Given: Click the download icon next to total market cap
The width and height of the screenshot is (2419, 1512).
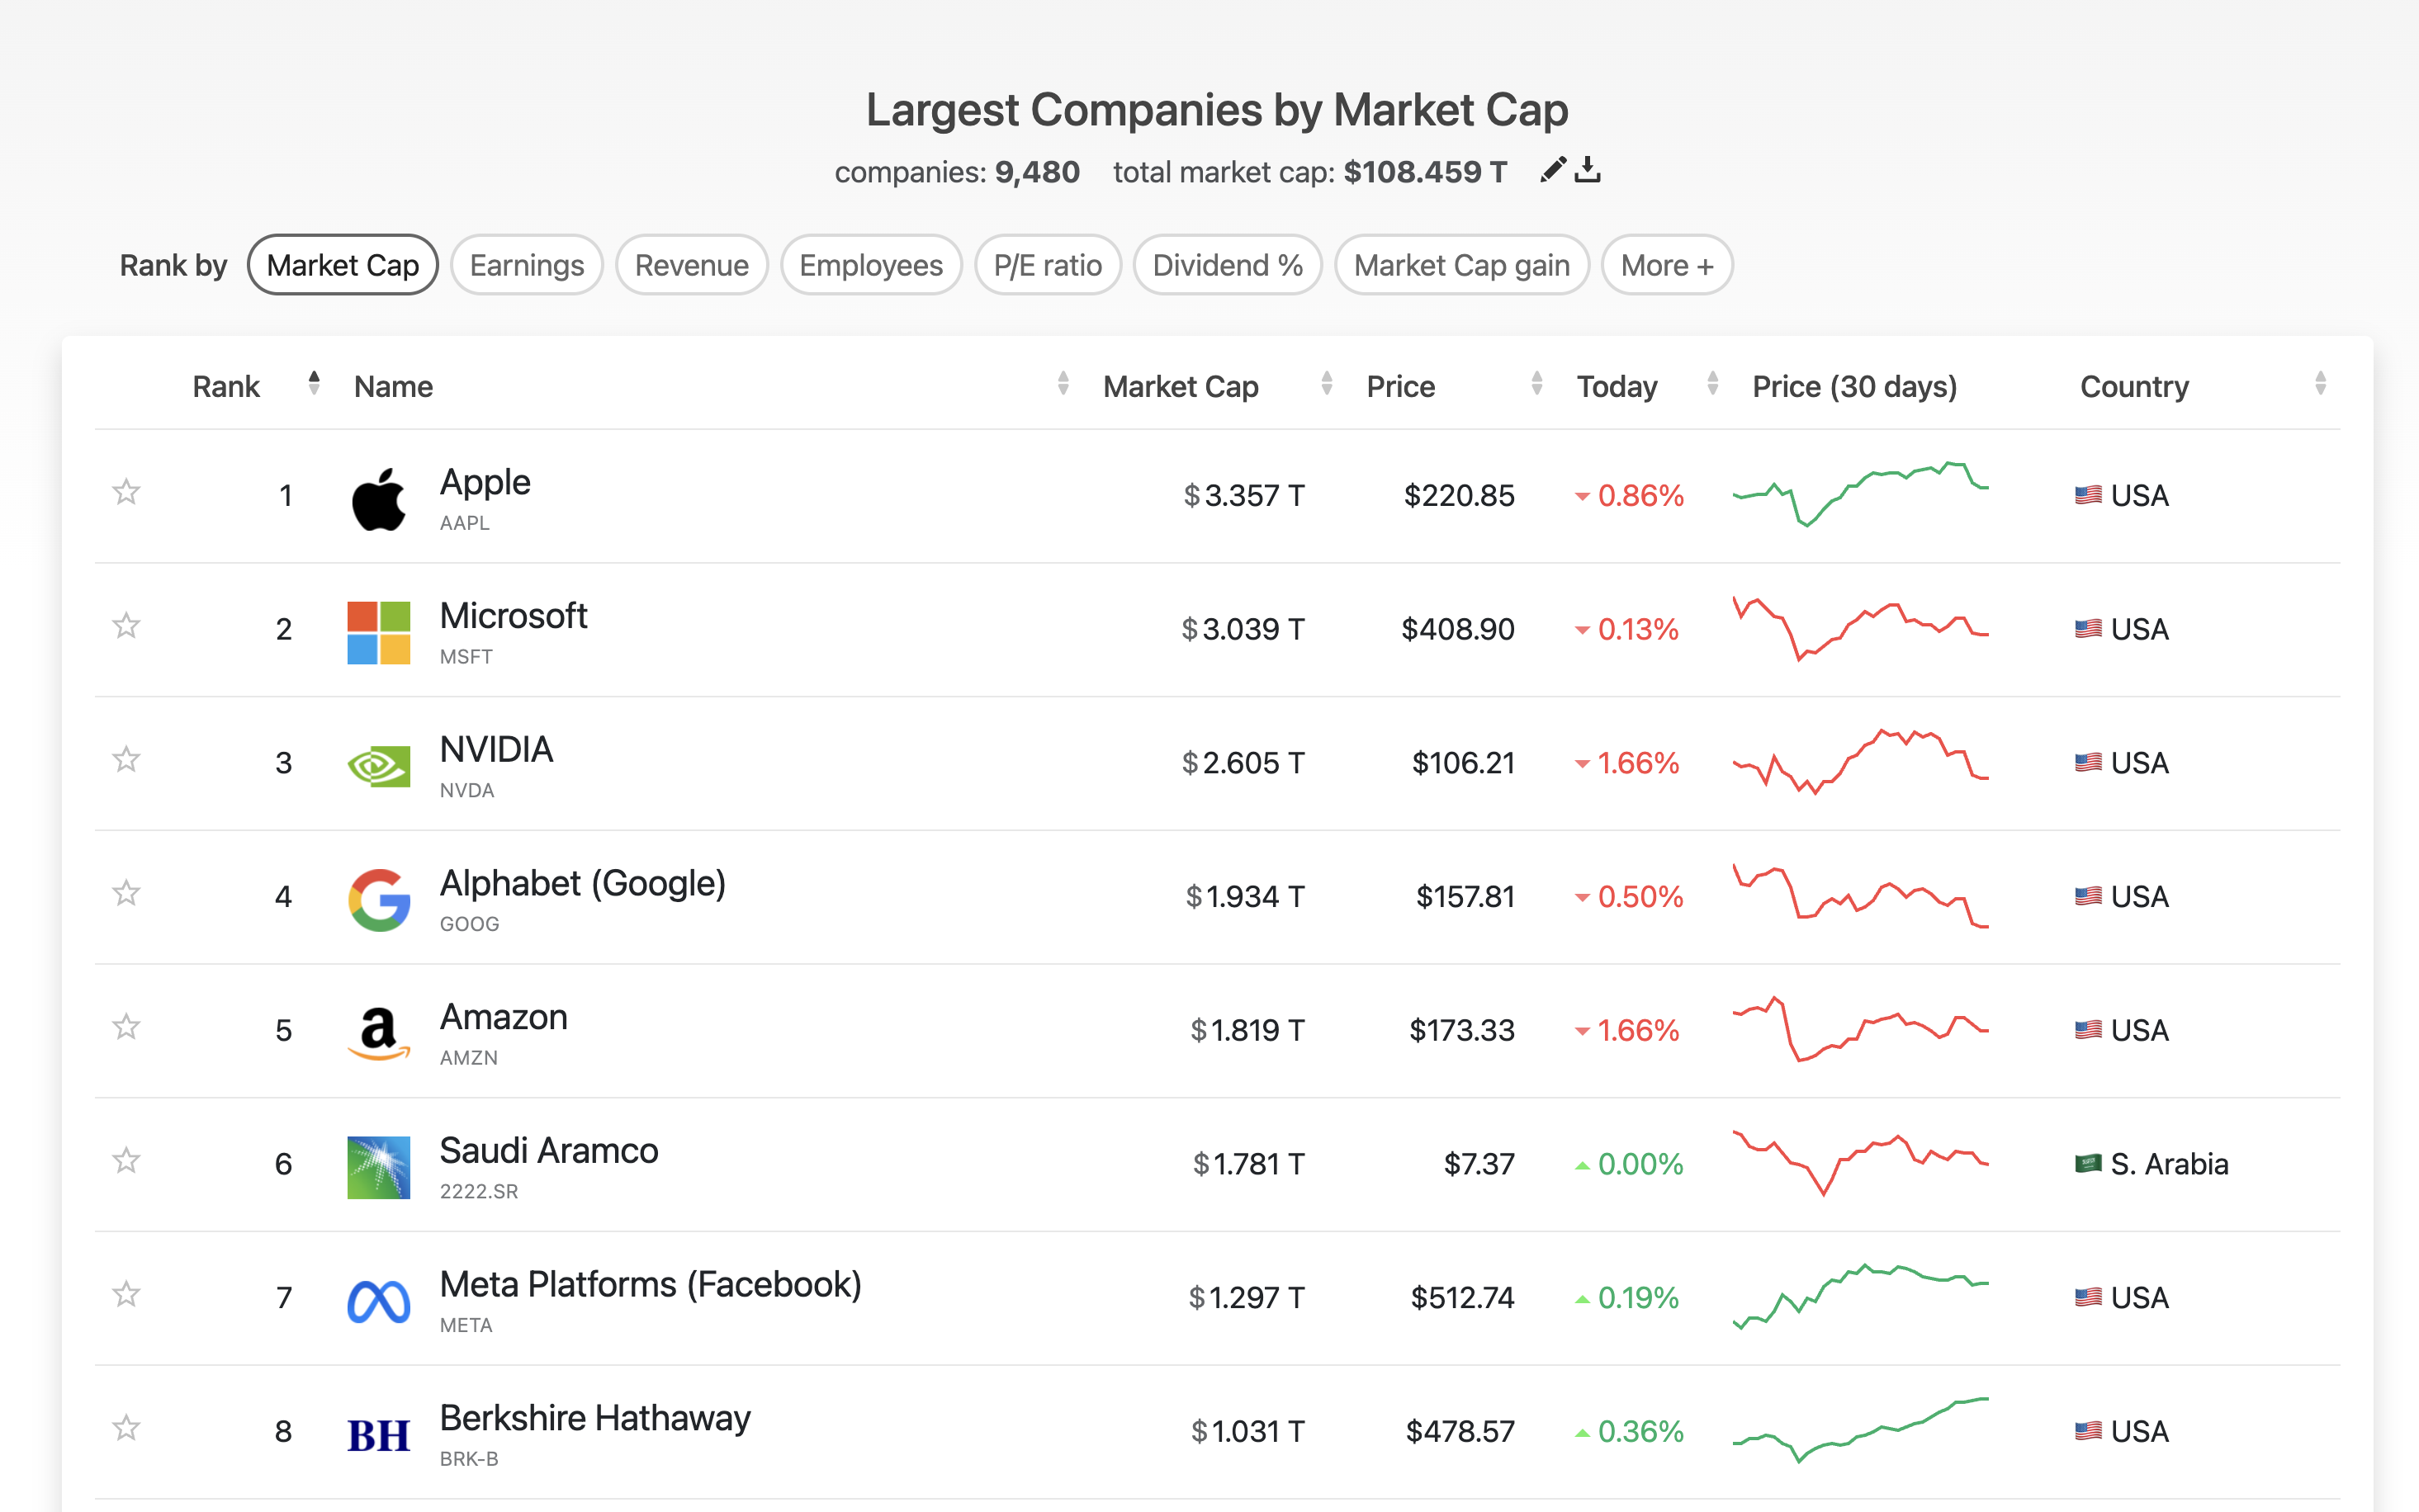Looking at the screenshot, I should [x=1587, y=170].
